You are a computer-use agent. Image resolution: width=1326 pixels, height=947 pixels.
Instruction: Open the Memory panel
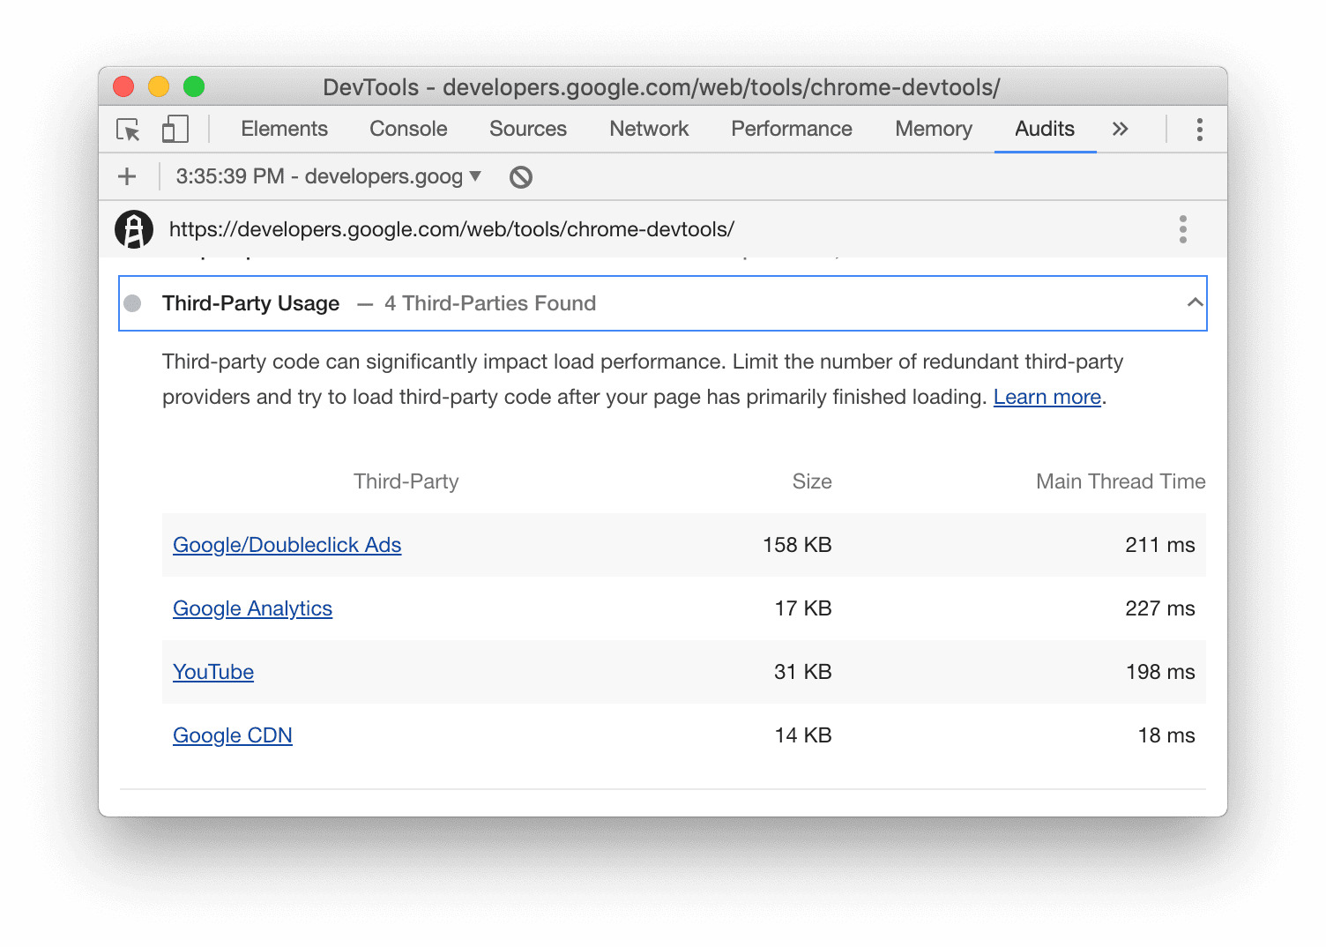tap(933, 129)
